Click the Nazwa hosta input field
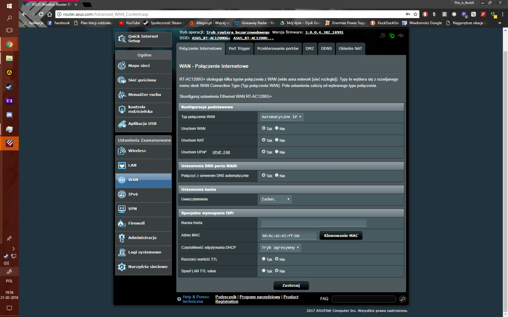The height and width of the screenshot is (317, 508). click(313, 223)
